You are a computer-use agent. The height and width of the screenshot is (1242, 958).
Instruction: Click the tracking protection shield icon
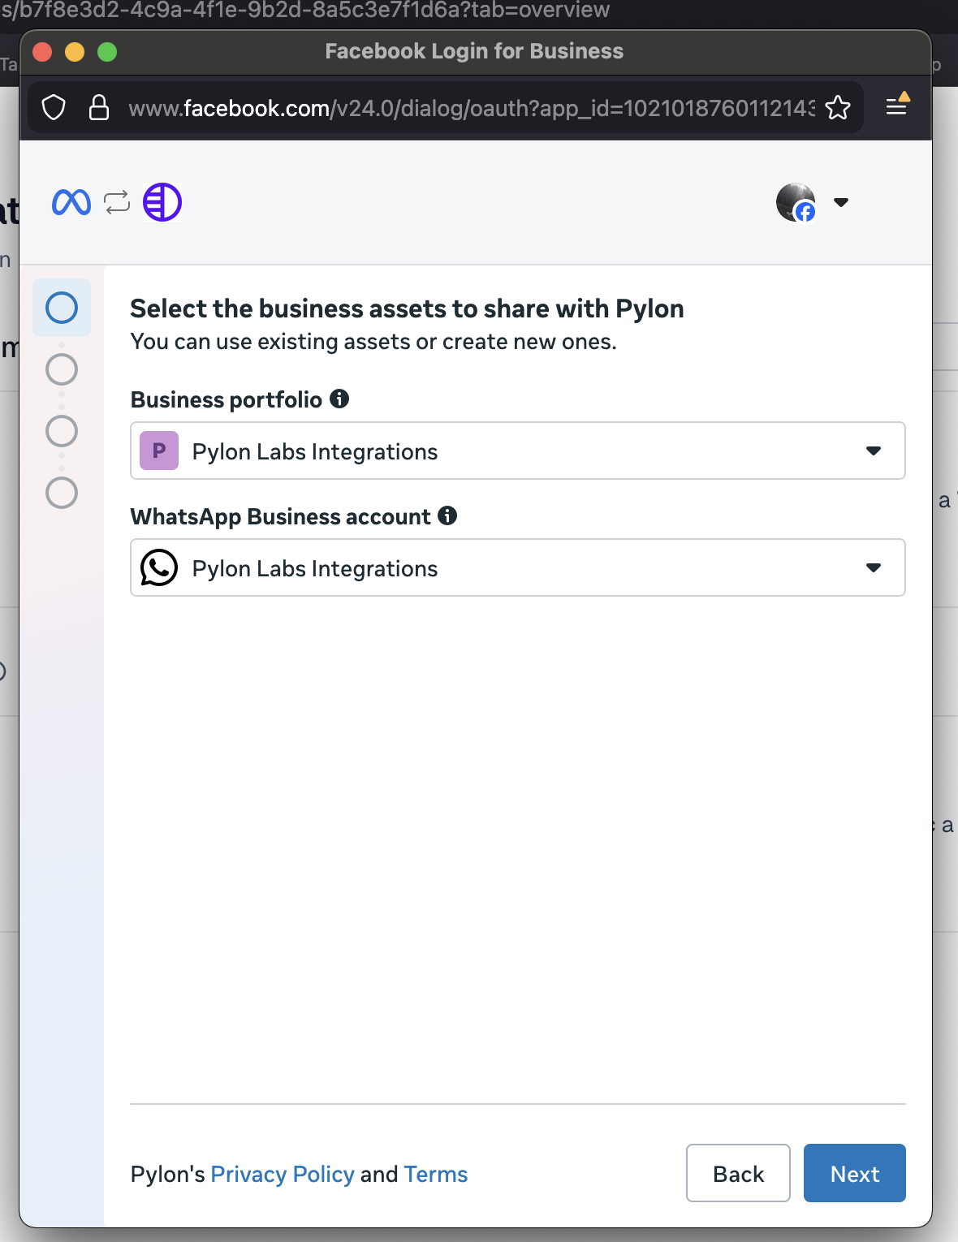pyautogui.click(x=54, y=107)
